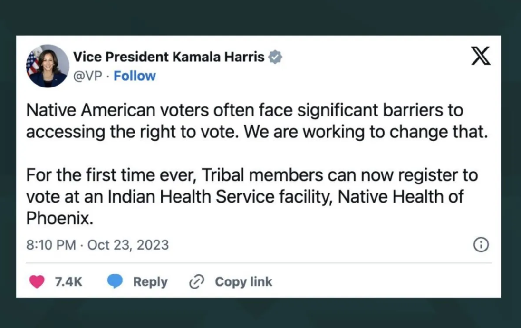Viewport: 521px width, 328px height.
Task: Click the dark background below the tweet card
Action: pyautogui.click(x=260, y=313)
